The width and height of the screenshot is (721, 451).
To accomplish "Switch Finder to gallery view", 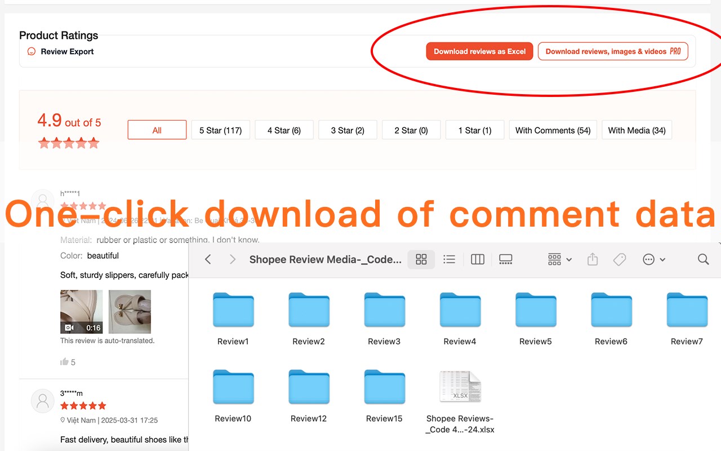I will click(x=505, y=259).
